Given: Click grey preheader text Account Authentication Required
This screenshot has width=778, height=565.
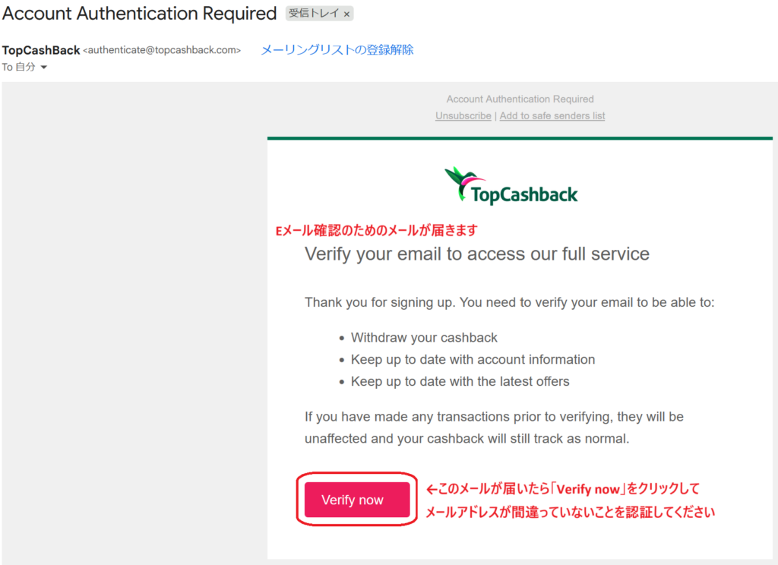Looking at the screenshot, I should (520, 99).
